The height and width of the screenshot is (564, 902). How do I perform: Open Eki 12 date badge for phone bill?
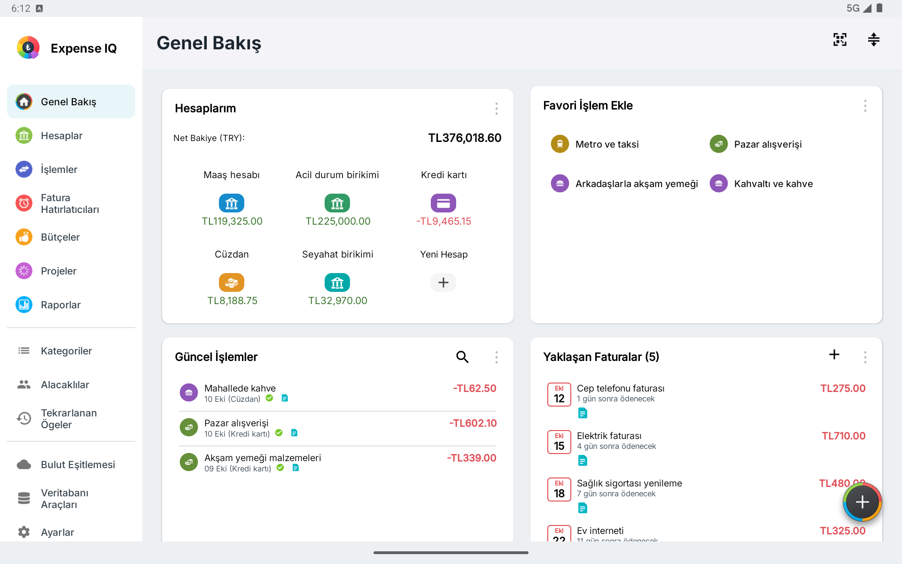click(x=559, y=394)
